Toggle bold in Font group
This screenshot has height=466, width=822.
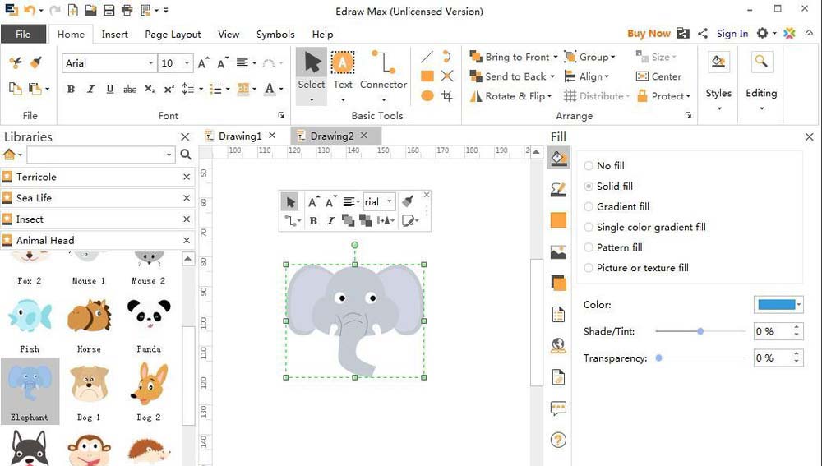pos(71,89)
